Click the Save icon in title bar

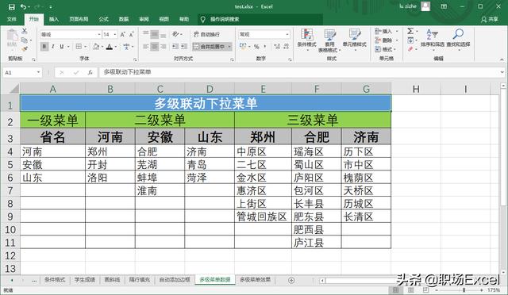pos(11,7)
